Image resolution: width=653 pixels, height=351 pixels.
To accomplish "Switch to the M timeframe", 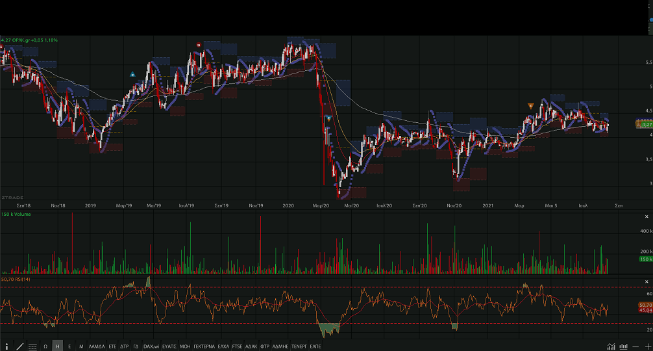I will (80, 346).
